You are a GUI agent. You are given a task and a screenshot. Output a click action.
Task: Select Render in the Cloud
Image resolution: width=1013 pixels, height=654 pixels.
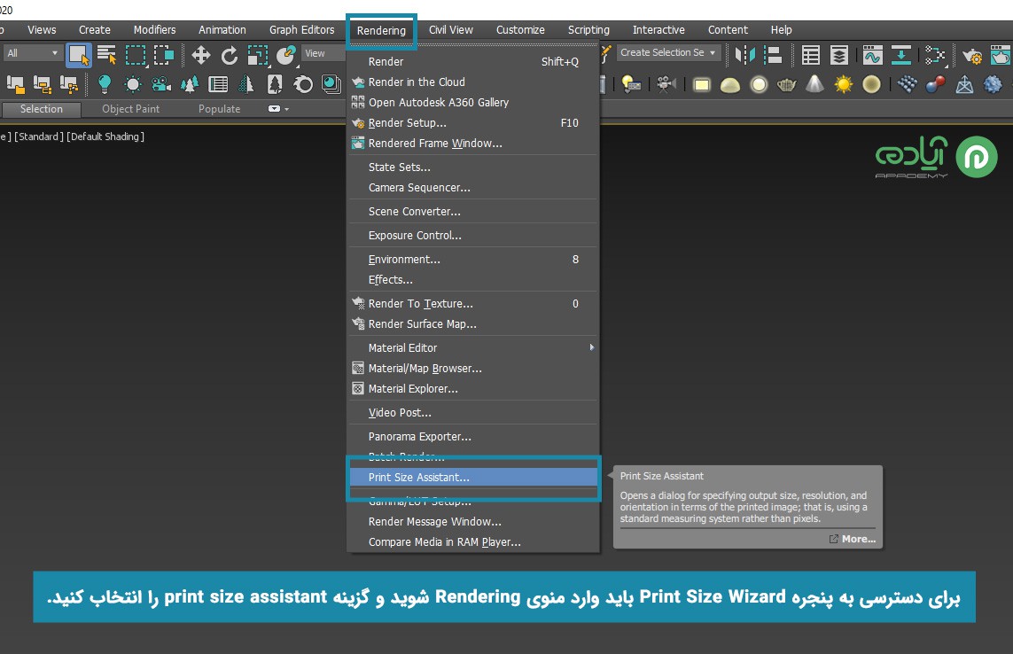473,82
